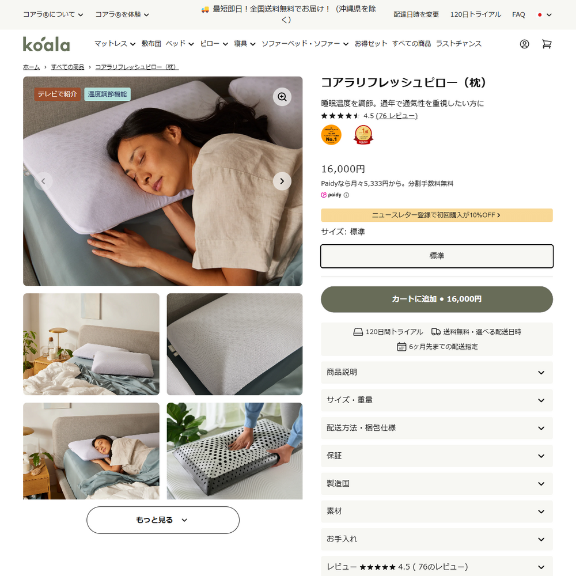Show next product image with right arrow
This screenshot has height=576, width=576.
coord(282,181)
